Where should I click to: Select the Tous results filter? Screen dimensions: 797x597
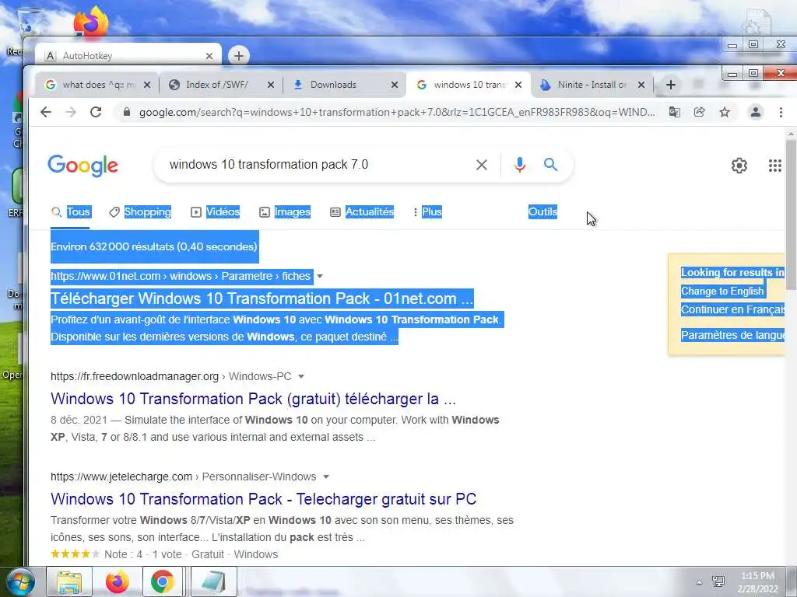coord(71,211)
